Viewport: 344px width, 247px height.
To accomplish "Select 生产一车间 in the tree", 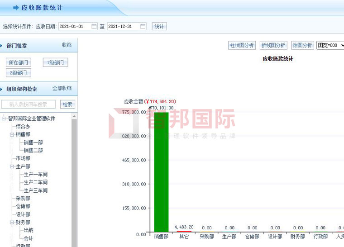I will (x=36, y=174).
